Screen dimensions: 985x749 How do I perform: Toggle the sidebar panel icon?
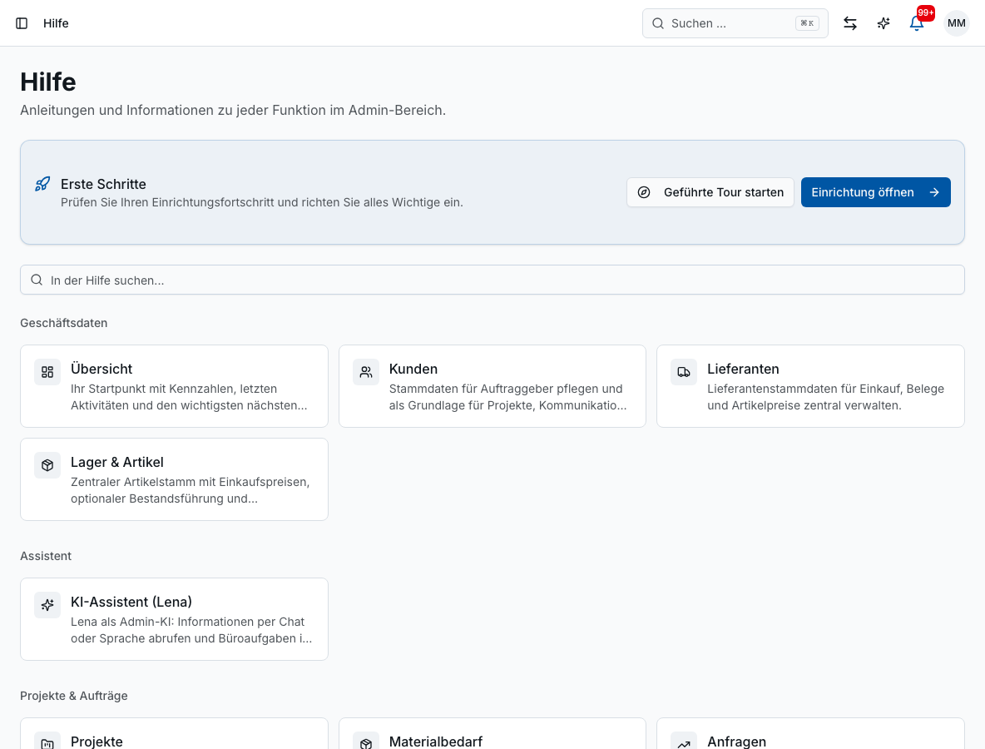(22, 23)
